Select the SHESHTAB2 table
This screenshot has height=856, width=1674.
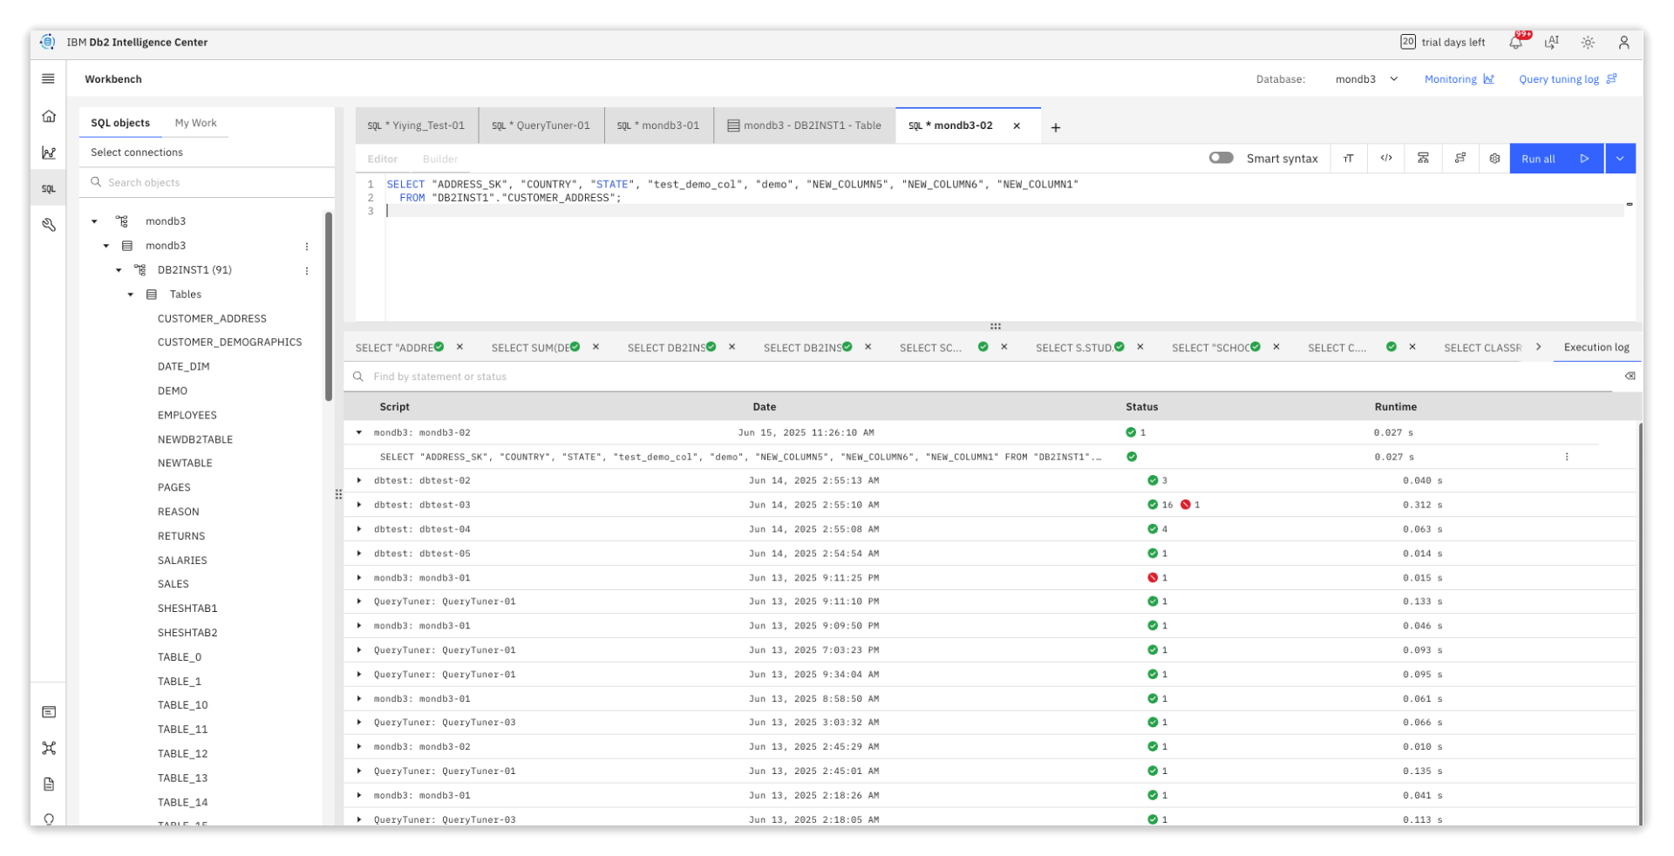click(x=187, y=633)
